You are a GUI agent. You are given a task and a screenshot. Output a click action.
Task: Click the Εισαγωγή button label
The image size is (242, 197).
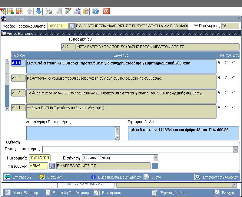(55, 177)
